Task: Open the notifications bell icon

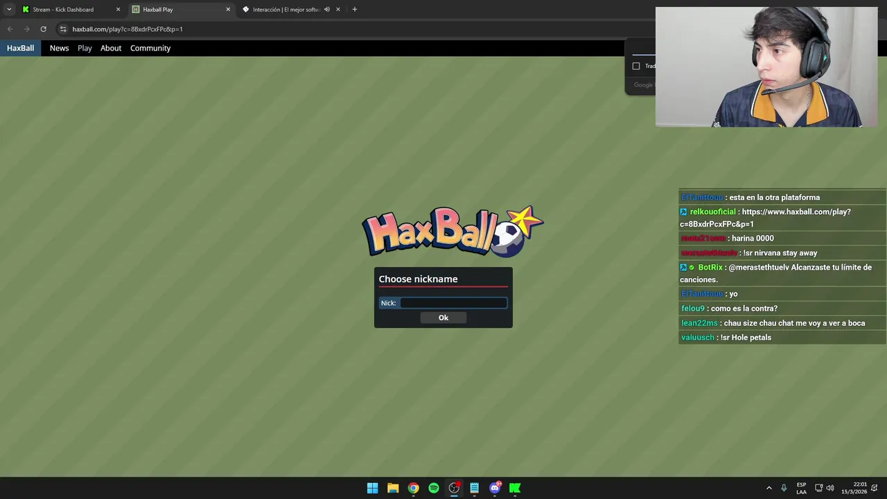Action: (x=875, y=488)
